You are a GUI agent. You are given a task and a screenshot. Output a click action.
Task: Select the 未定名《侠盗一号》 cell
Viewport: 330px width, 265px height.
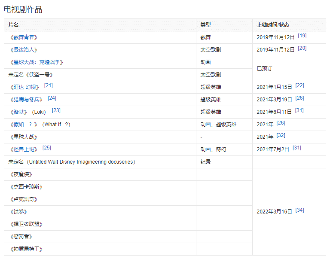click(100, 75)
